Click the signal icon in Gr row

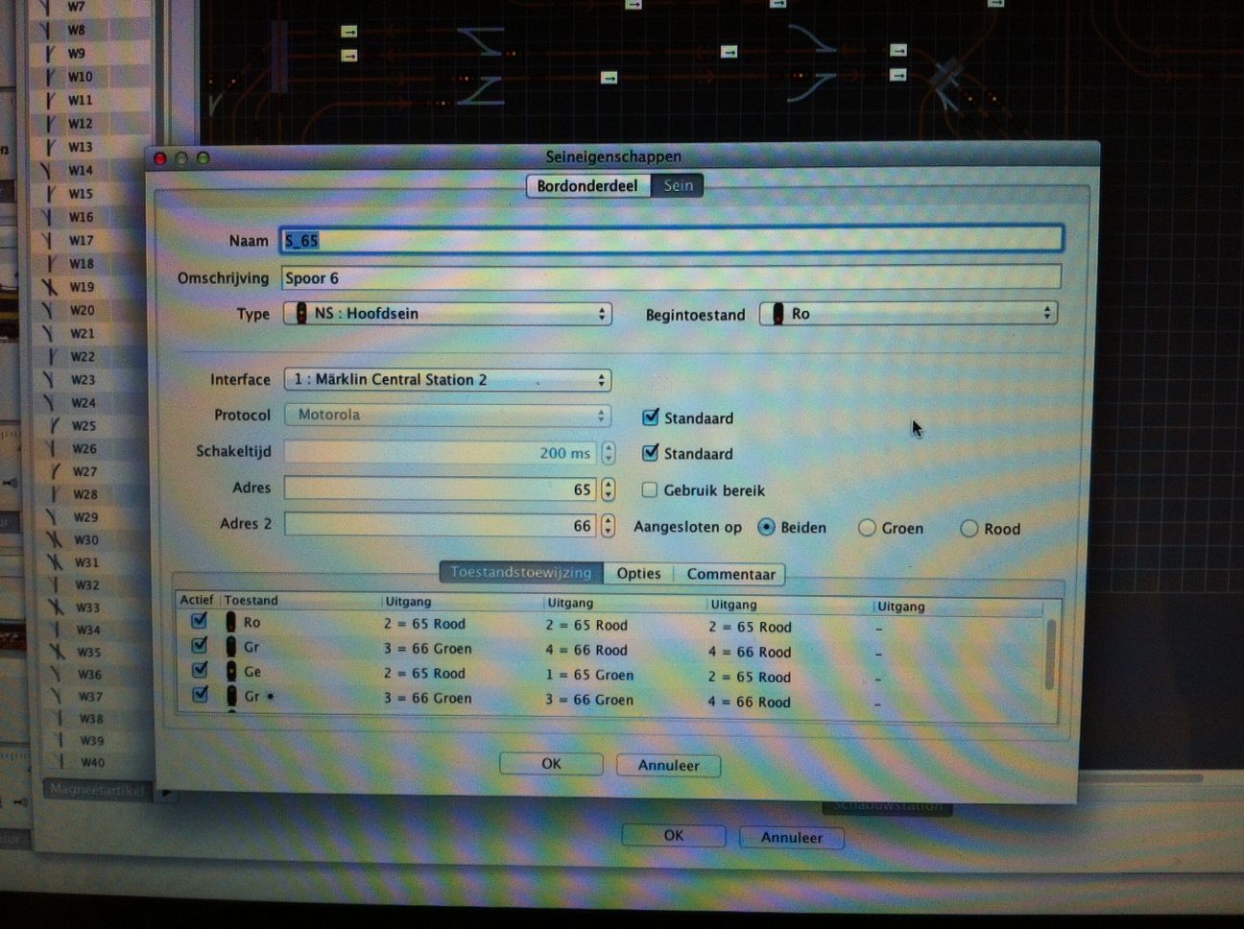click(230, 647)
